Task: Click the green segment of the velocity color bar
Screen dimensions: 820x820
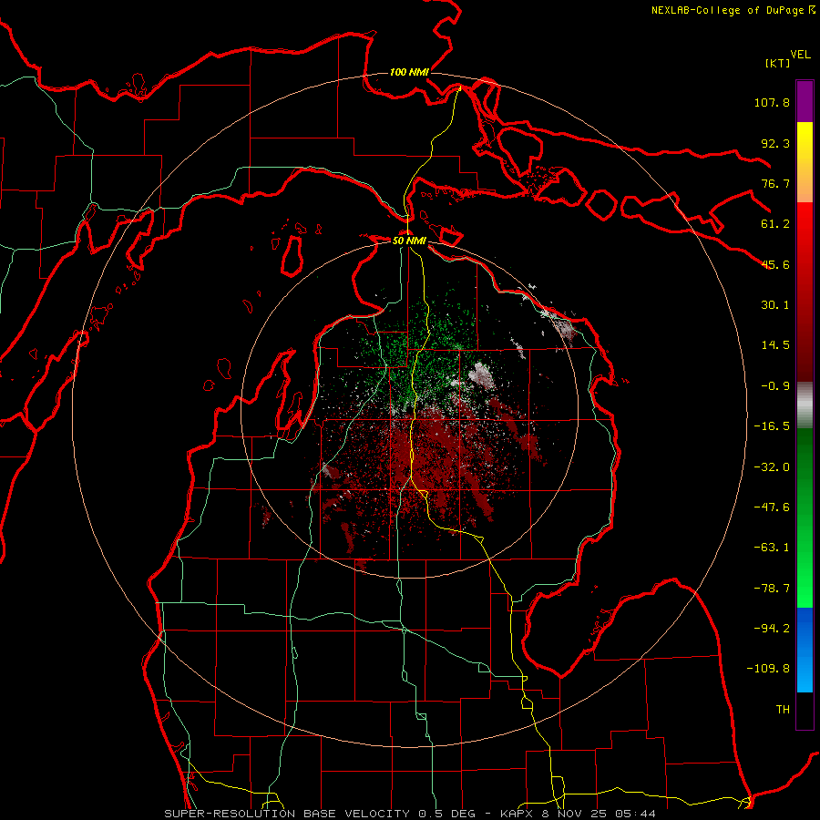Action: coord(805,518)
